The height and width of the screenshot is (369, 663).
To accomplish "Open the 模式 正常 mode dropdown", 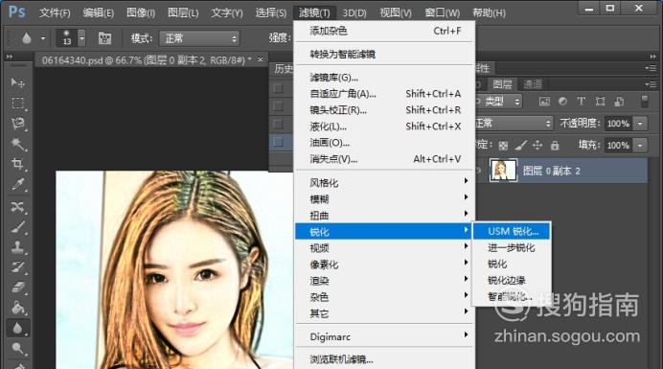I will coord(199,38).
